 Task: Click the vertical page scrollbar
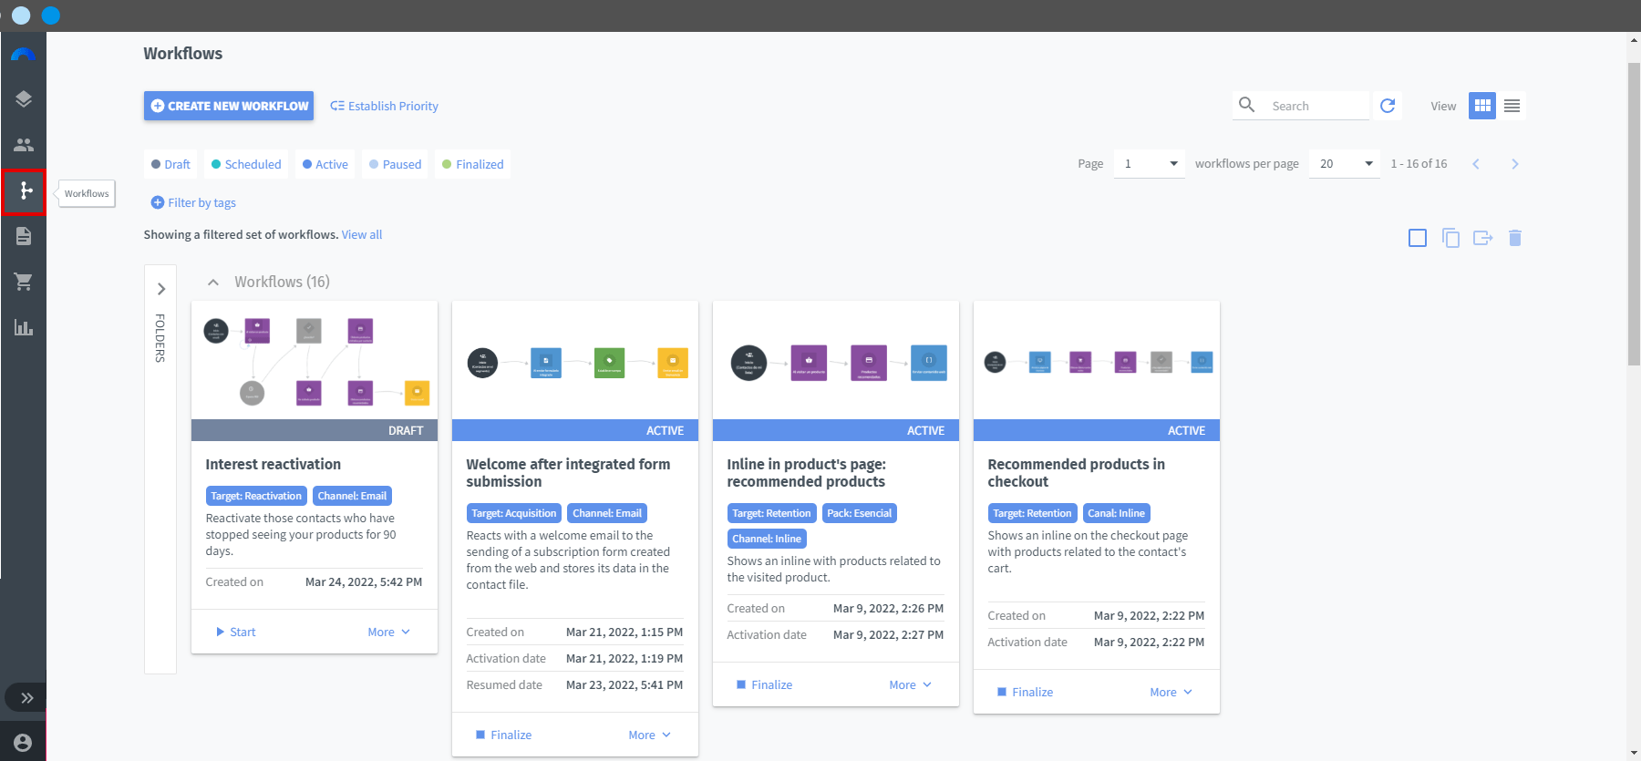[1633, 214]
